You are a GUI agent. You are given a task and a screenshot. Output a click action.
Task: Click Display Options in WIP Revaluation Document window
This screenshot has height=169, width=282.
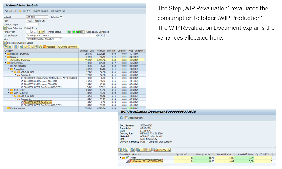[x=134, y=118]
